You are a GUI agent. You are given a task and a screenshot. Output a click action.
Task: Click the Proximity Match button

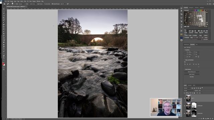point(47,4)
